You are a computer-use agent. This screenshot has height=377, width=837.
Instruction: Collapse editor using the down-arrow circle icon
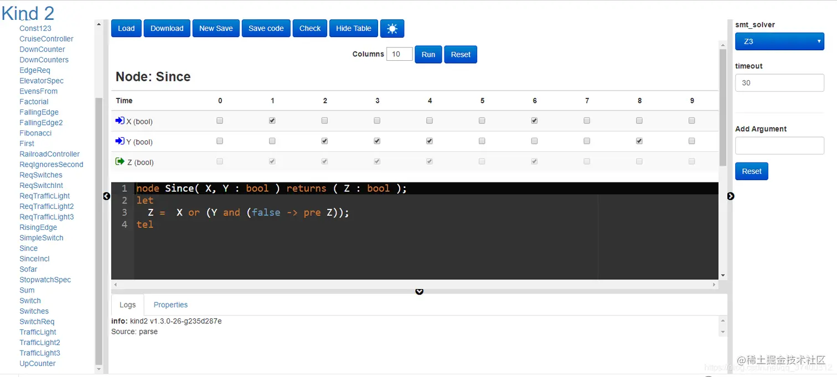click(419, 291)
